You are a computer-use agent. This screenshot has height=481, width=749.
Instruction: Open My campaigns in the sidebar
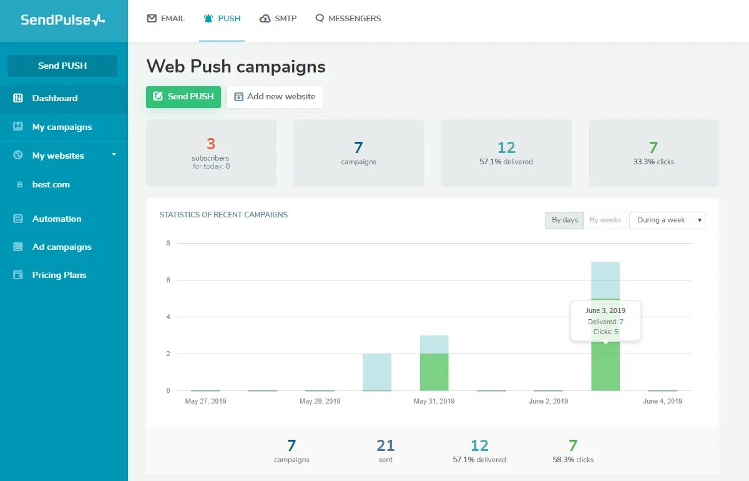(64, 127)
